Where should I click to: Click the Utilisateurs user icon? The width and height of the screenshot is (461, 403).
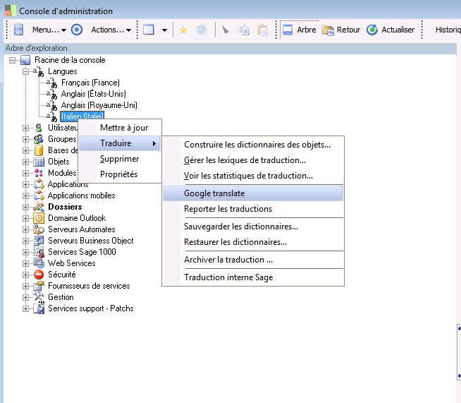point(39,128)
